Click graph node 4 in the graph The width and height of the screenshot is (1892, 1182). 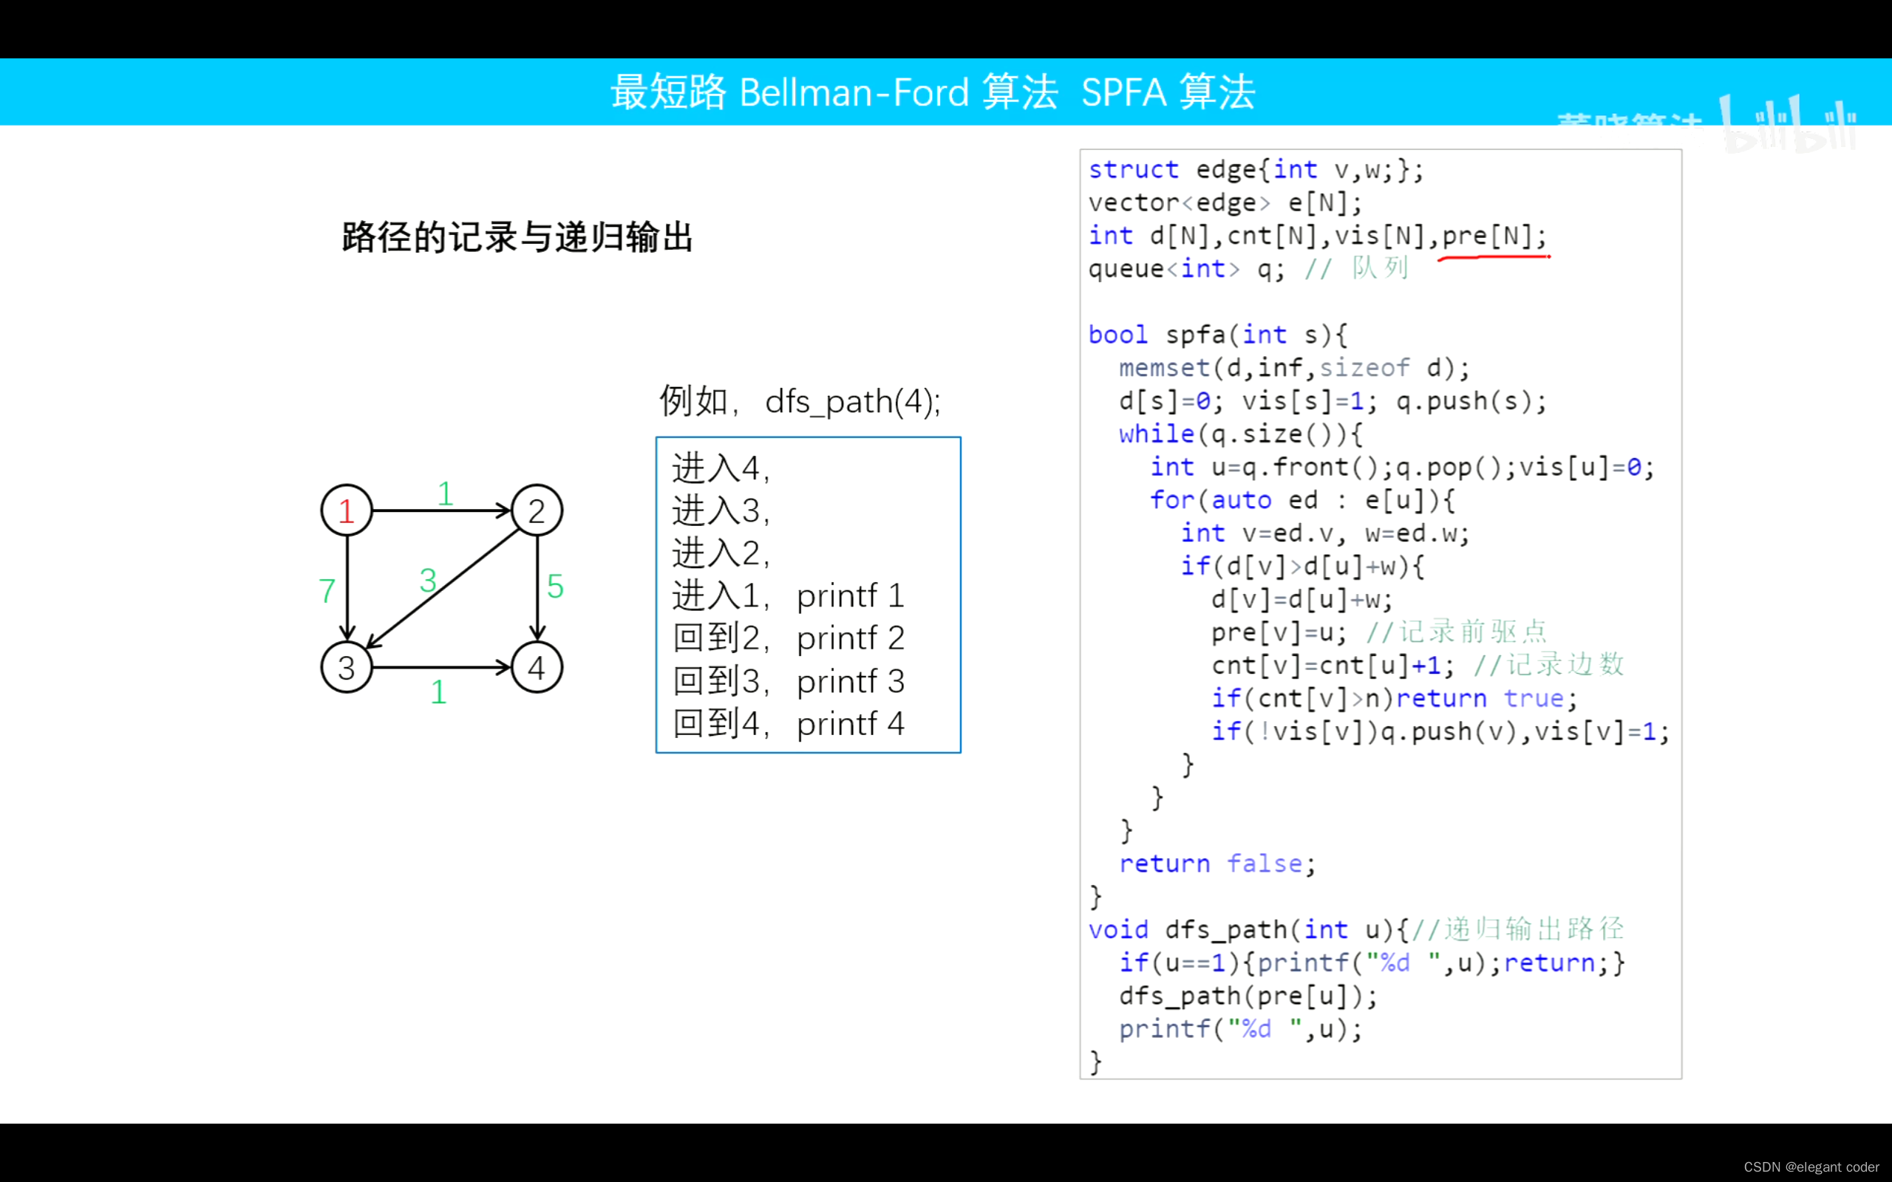[537, 668]
